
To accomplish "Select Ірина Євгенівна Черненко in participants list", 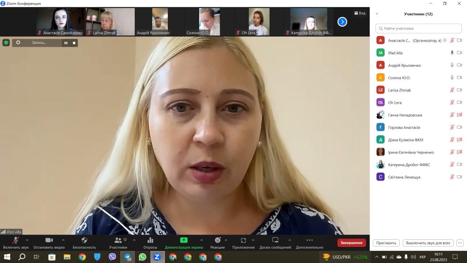I will tap(418, 152).
